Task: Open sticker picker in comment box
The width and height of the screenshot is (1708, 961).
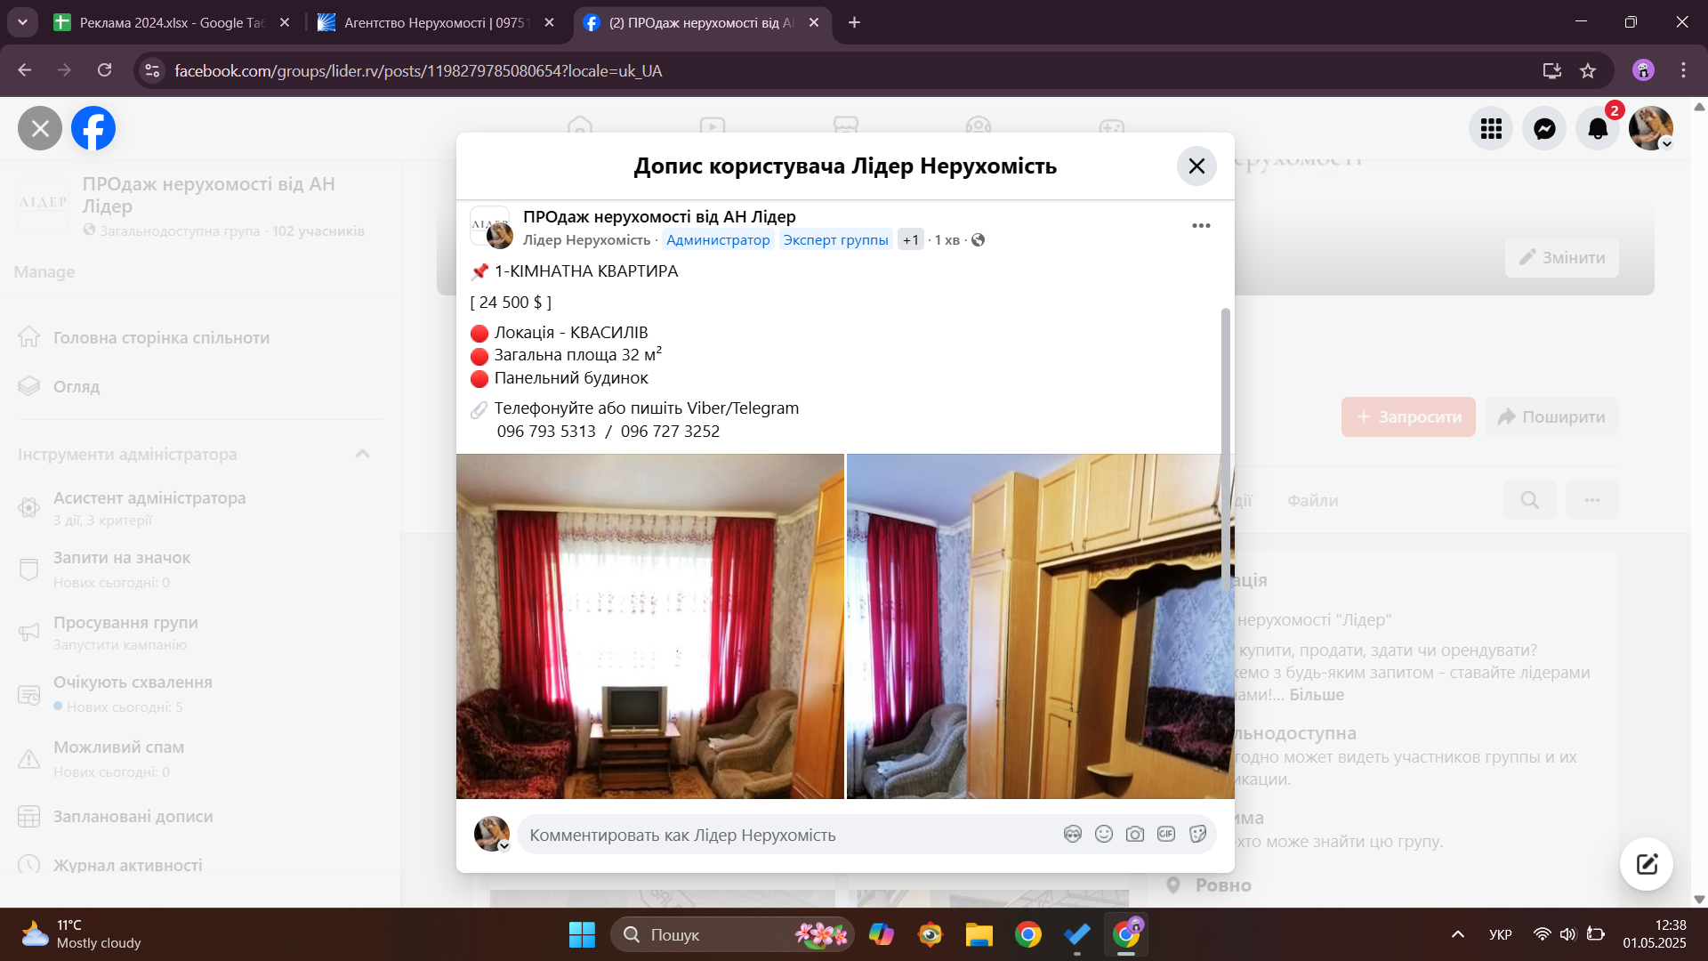Action: (1197, 834)
